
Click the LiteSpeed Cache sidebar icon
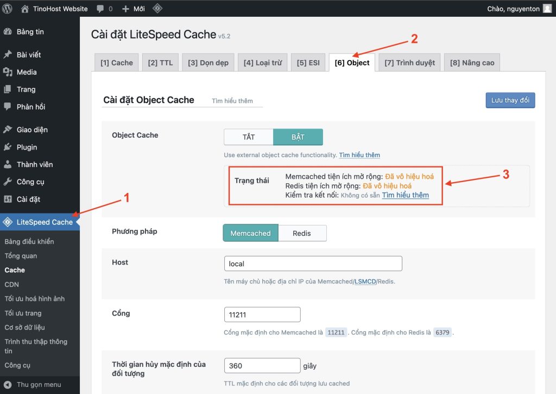pos(8,222)
